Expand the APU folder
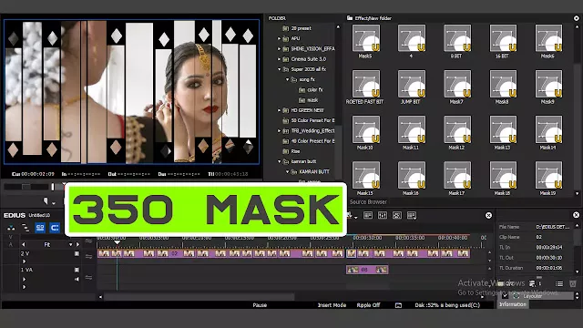 pos(280,38)
